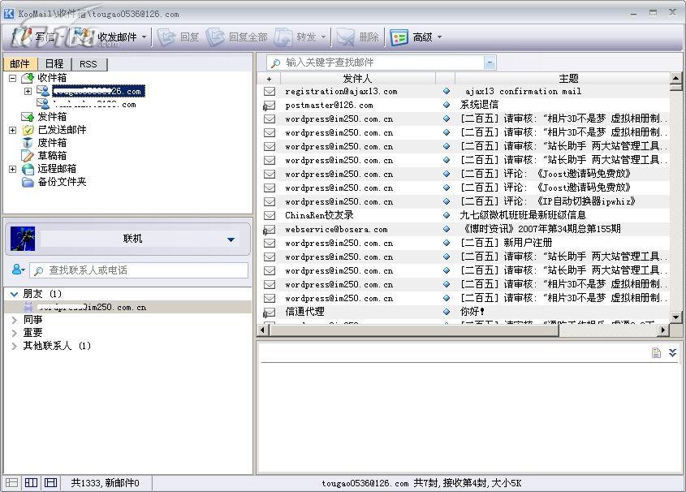The width and height of the screenshot is (686, 492).
Task: Expand the 同事 contact group
Action: click(x=15, y=320)
